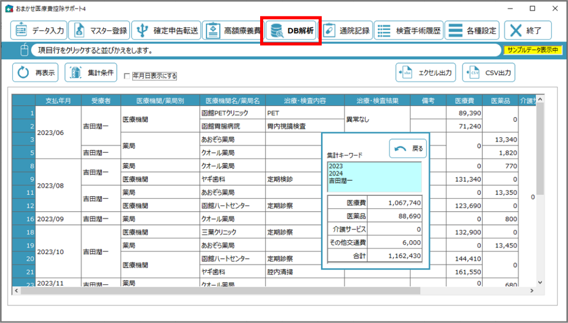
Task: Open マスター登録 from the toolbar
Action: click(99, 30)
